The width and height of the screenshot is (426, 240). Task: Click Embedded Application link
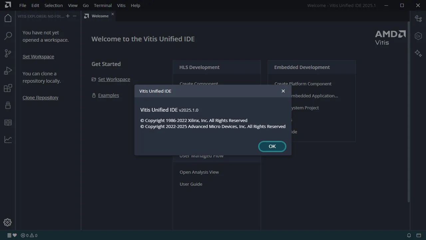pyautogui.click(x=315, y=96)
